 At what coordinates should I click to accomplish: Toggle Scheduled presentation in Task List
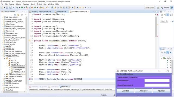(171, 15)
